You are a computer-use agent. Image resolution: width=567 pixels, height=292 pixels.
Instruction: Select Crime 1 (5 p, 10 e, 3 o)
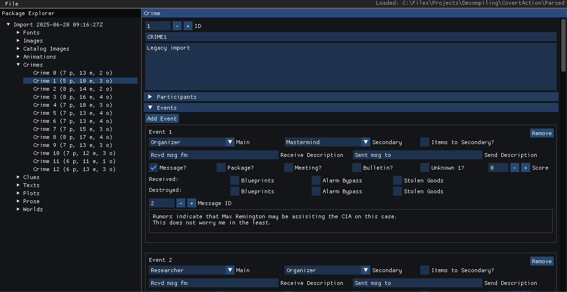click(x=80, y=81)
